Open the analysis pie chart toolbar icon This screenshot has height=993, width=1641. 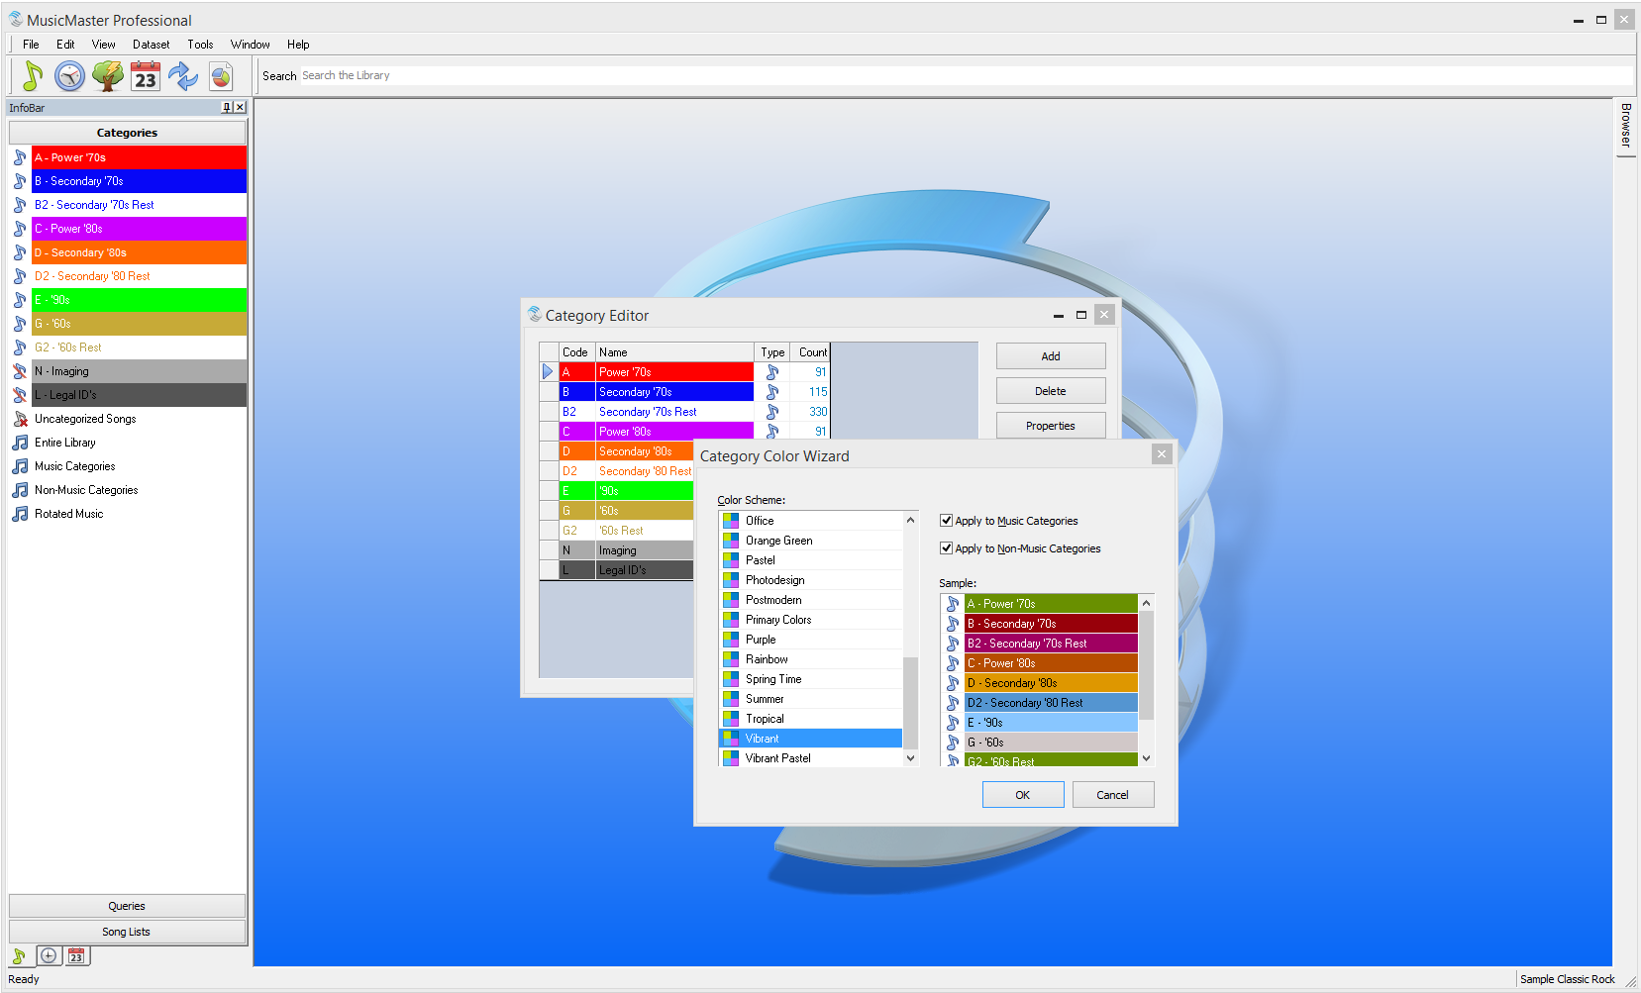point(221,76)
